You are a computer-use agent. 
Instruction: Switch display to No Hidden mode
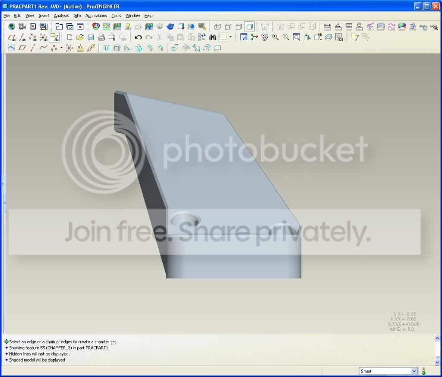[x=239, y=27]
